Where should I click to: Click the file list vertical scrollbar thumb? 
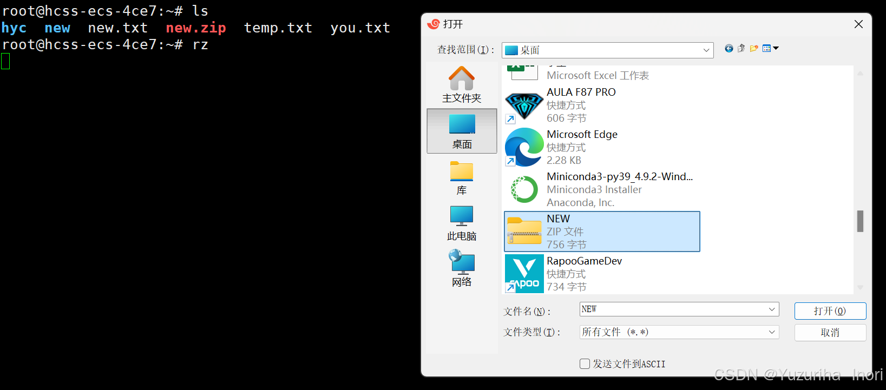coord(860,221)
